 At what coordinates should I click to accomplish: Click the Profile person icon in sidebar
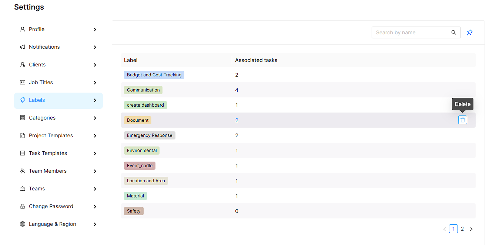pos(23,29)
